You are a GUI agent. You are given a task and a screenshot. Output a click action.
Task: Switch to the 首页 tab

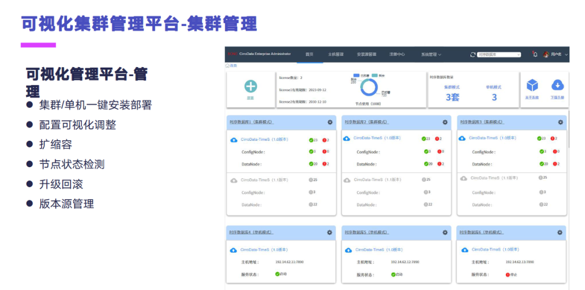tap(309, 55)
